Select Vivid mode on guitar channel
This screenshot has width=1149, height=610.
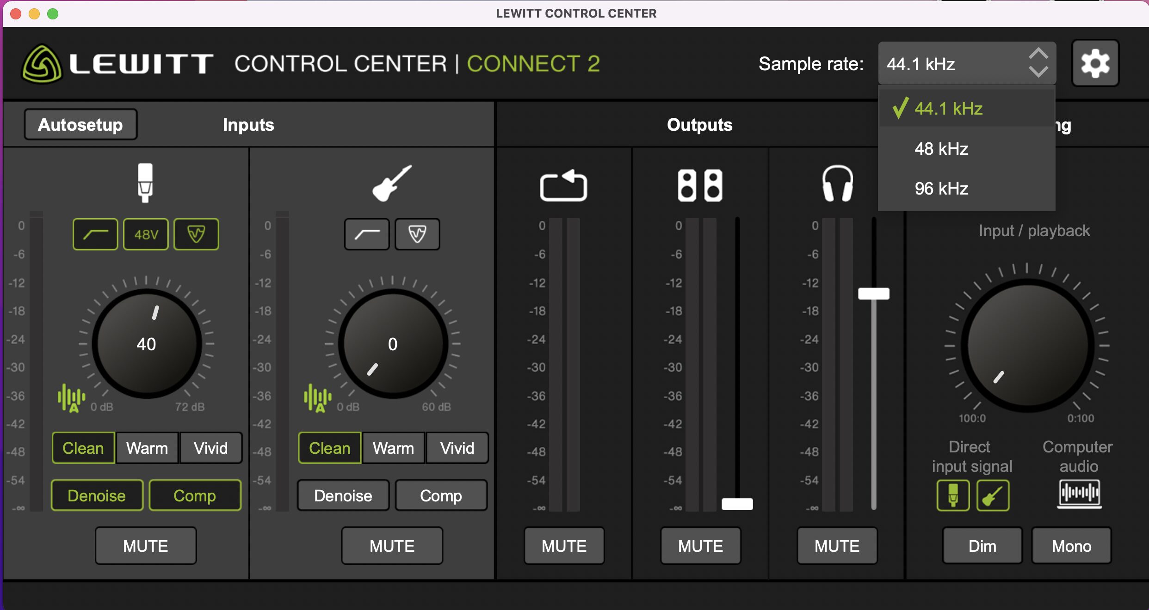pos(457,448)
